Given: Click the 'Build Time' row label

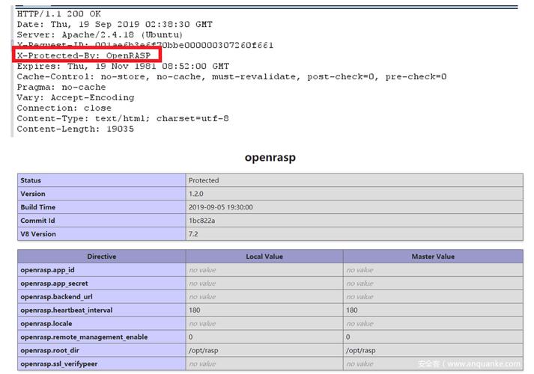Looking at the screenshot, I should (37, 207).
